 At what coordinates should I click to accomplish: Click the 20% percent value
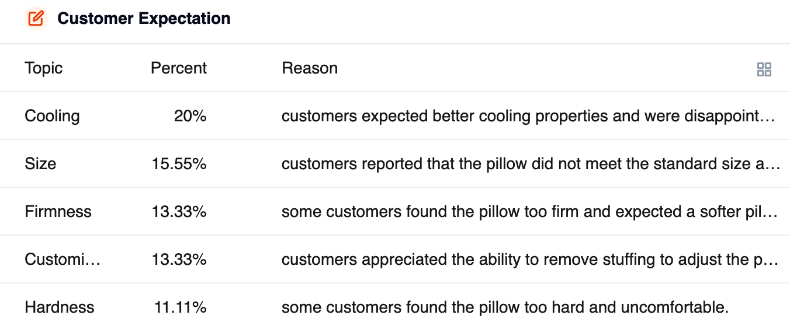tap(190, 116)
